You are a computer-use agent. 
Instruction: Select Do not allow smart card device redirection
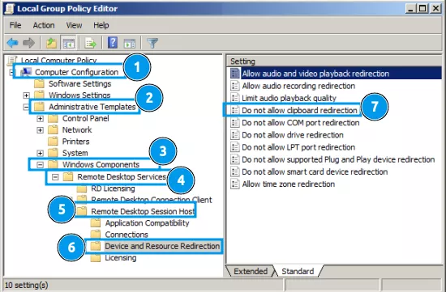point(315,171)
